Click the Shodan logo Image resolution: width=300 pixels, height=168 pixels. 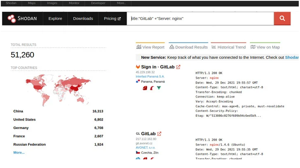(x=22, y=18)
